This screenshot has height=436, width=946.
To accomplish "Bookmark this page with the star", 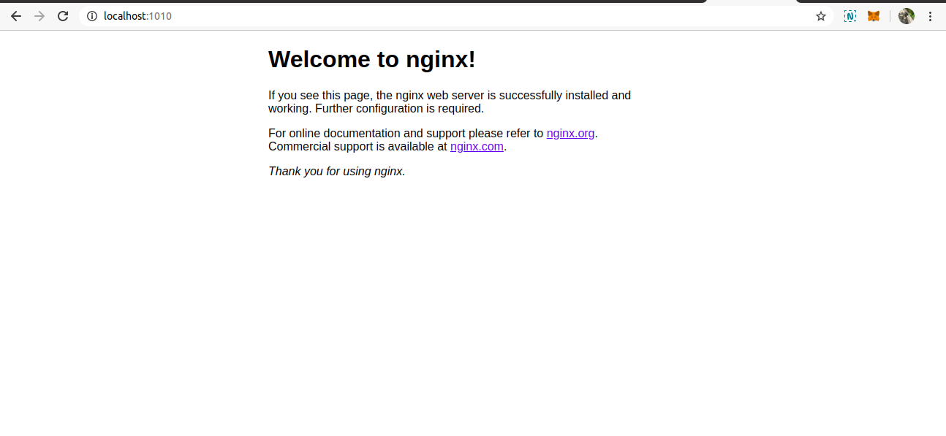I will coord(821,16).
